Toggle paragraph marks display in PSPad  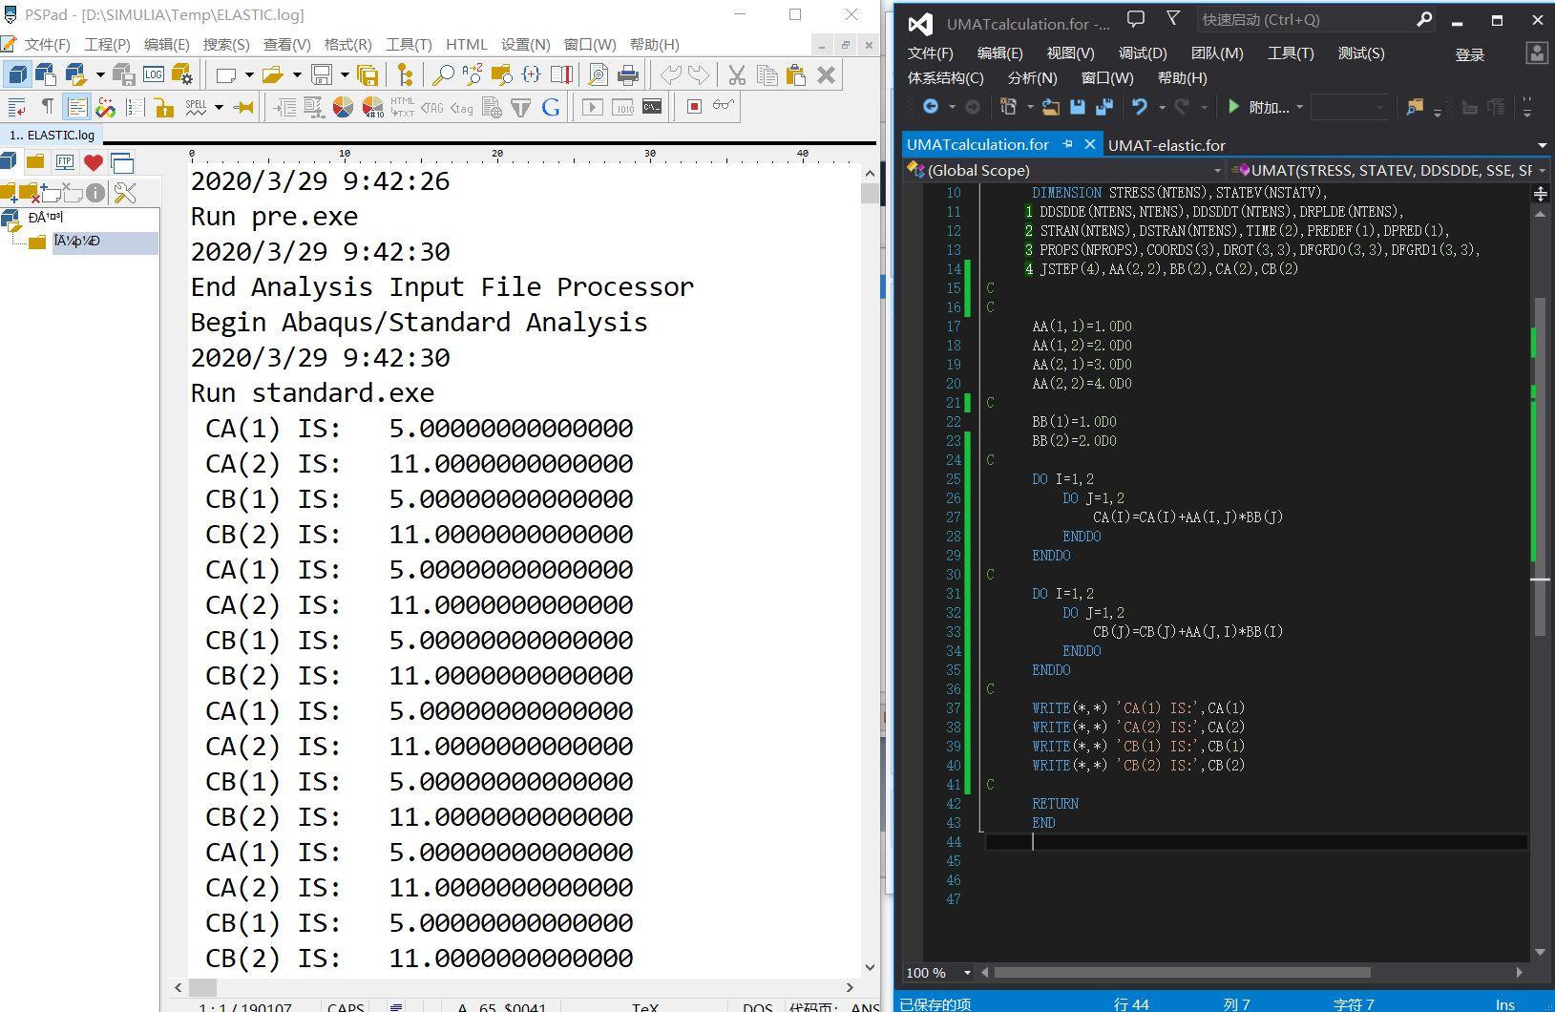[48, 109]
